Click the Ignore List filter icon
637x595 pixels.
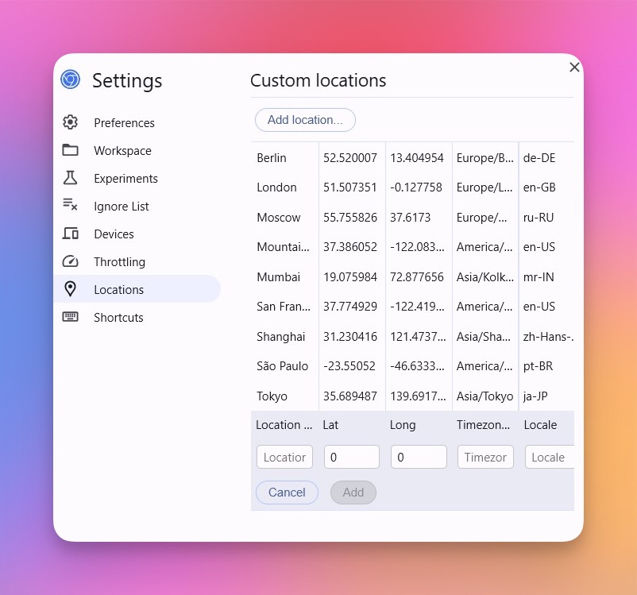(x=70, y=206)
